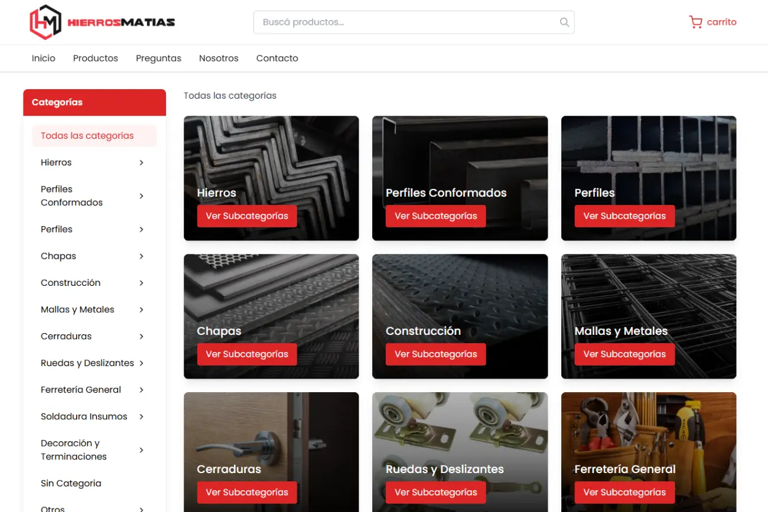Click the search magnifier icon
Image resolution: width=768 pixels, height=512 pixels.
click(x=564, y=22)
